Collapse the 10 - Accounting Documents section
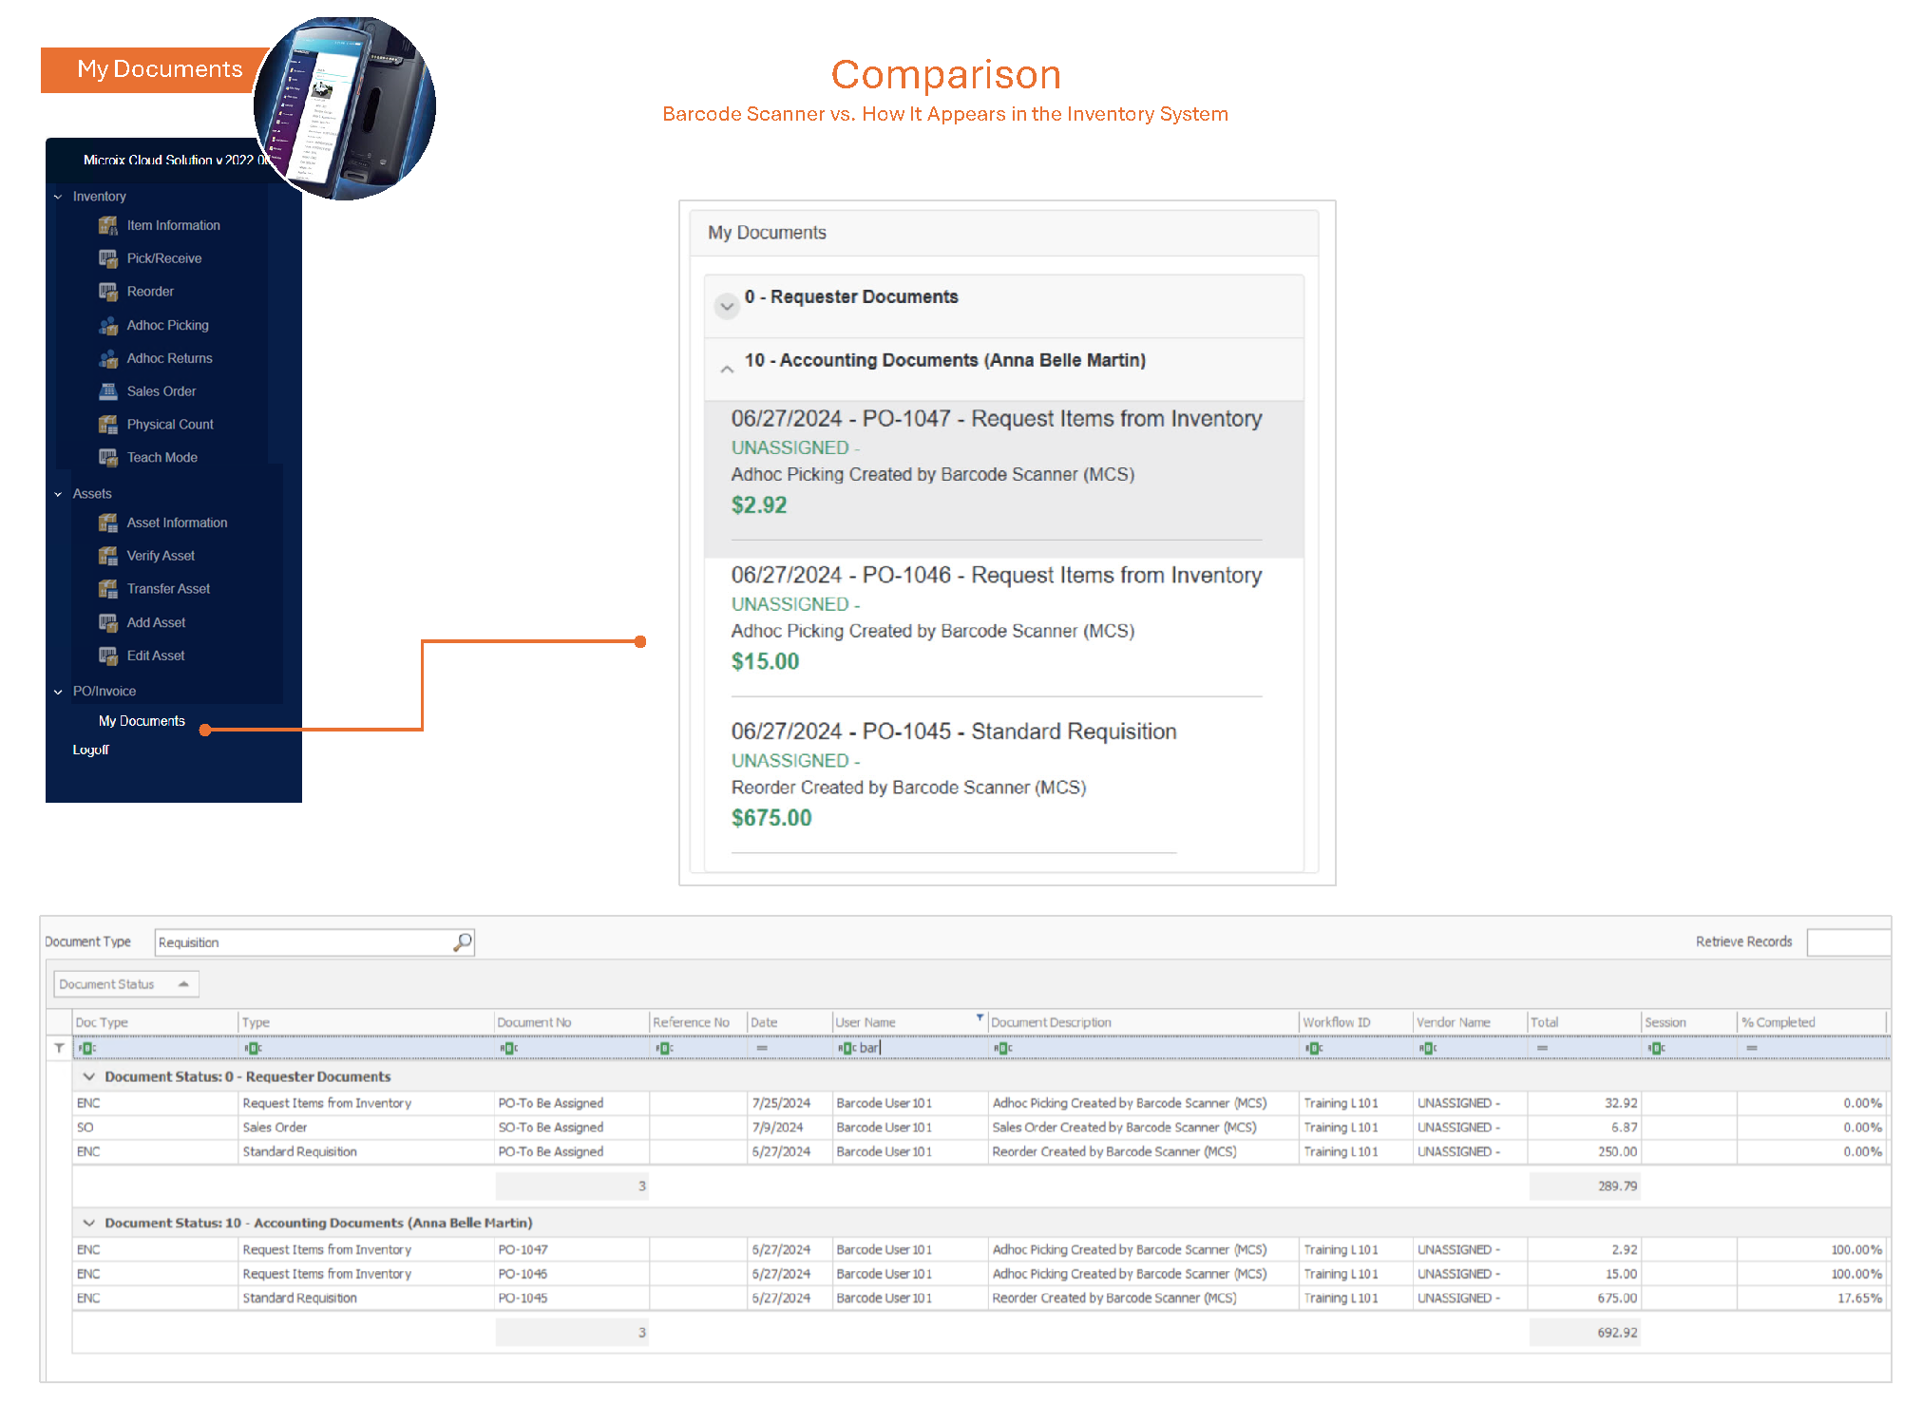The image size is (1922, 1406). 727,369
